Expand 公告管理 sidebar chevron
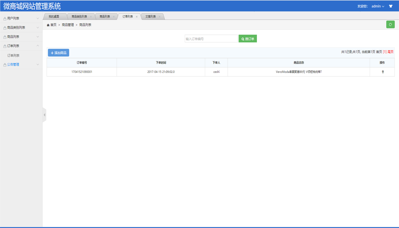This screenshot has height=228, width=399. pyautogui.click(x=38, y=65)
